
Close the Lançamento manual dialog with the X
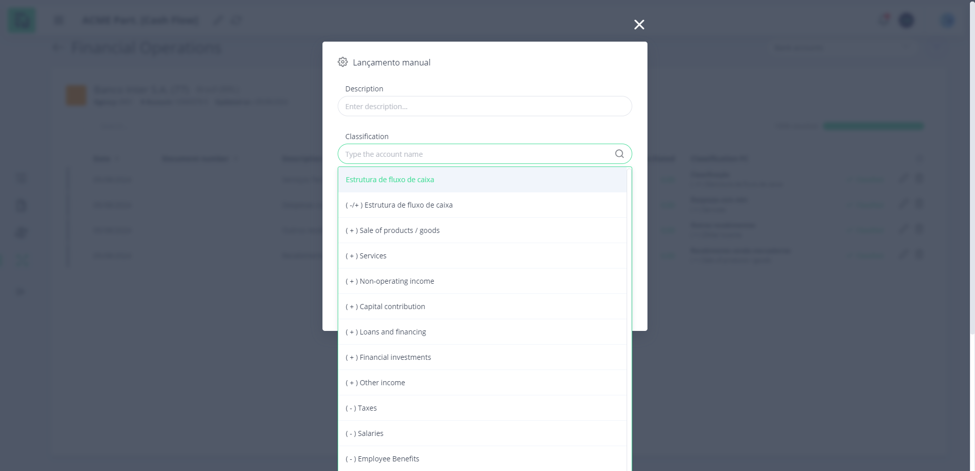[639, 24]
